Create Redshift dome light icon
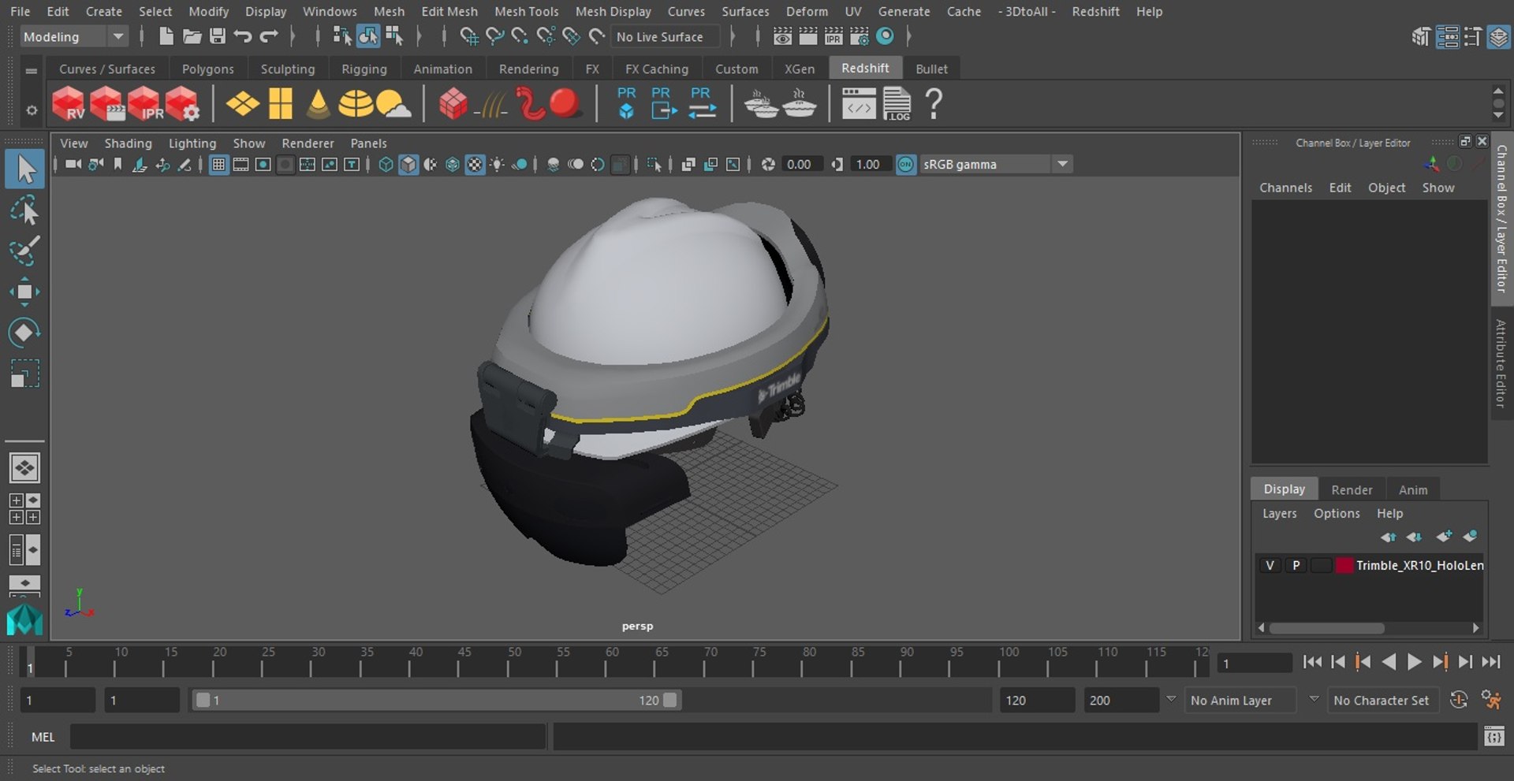 tap(356, 103)
